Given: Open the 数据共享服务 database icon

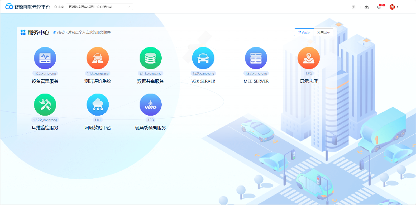Looking at the screenshot, I should pyautogui.click(x=150, y=58).
